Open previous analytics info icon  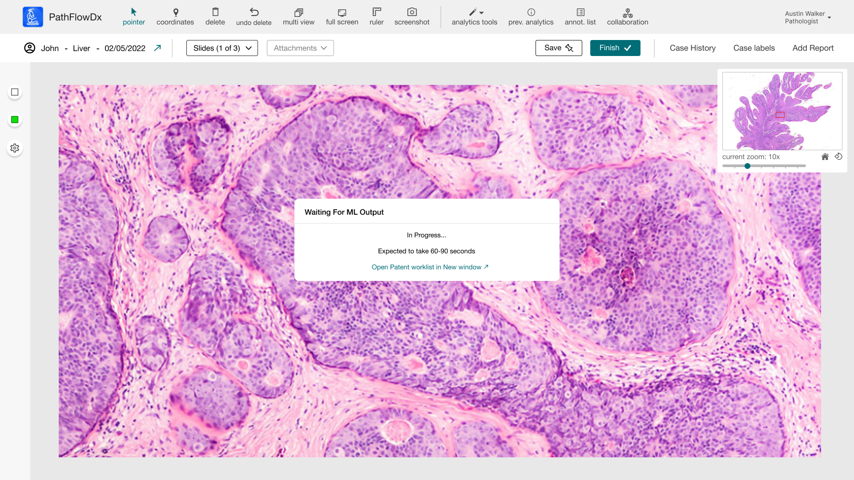(x=531, y=16)
